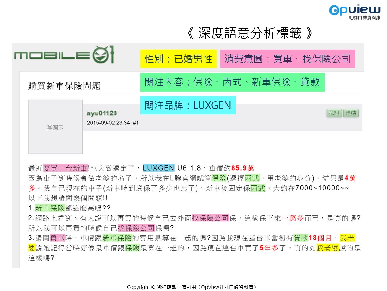The height and width of the screenshot is (291, 387).
Task: Click the 無圖示 avatar placeholder
Action: (55, 127)
